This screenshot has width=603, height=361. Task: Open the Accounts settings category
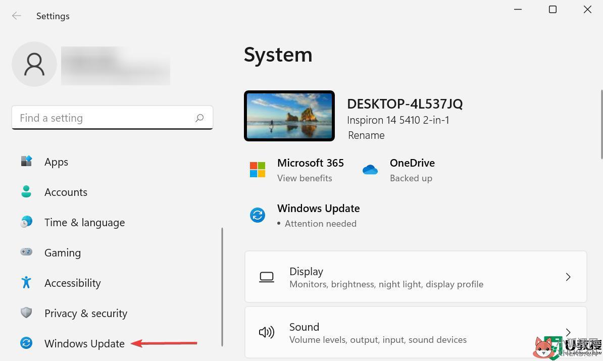66,192
